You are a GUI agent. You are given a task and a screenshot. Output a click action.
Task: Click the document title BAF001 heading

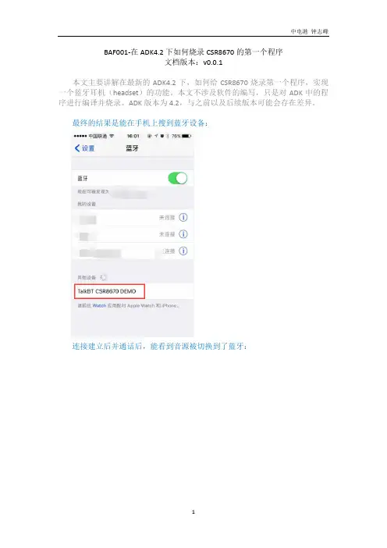pyautogui.click(x=193, y=52)
